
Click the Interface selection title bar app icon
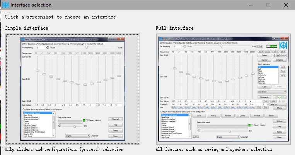(x=5, y=5)
